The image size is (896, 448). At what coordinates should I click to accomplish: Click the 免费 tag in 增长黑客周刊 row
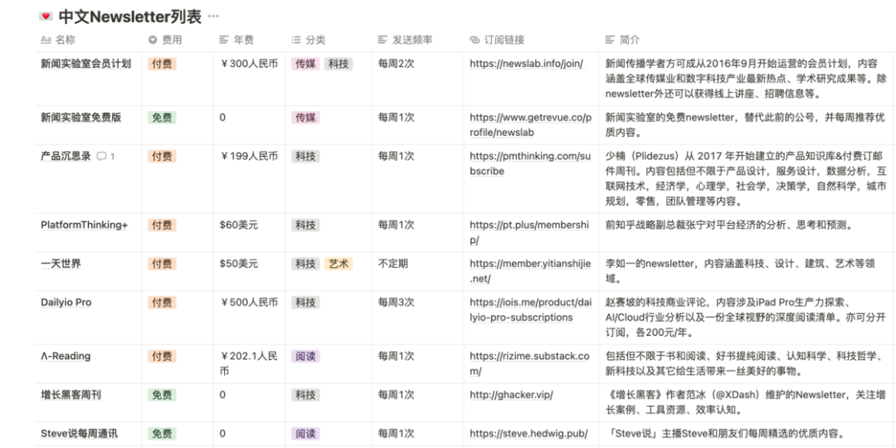163,395
